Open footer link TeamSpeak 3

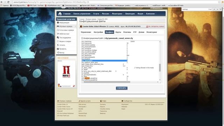coord(83,106)
